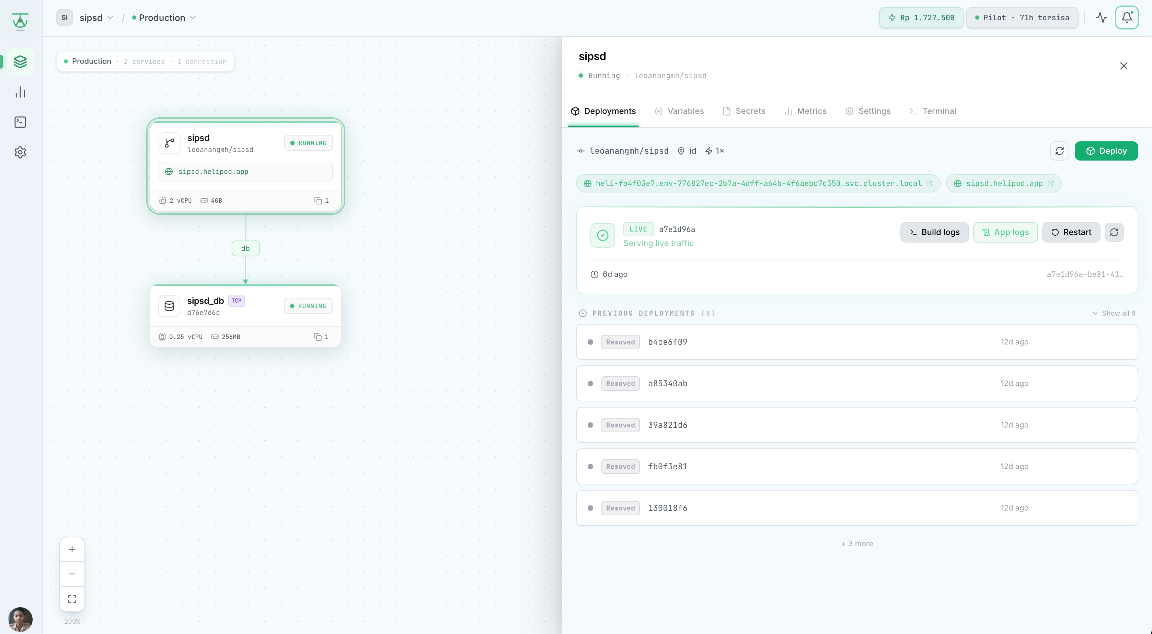The height and width of the screenshot is (634, 1152).
Task: Click the database icon on sipsd_db node
Action: [x=169, y=306]
